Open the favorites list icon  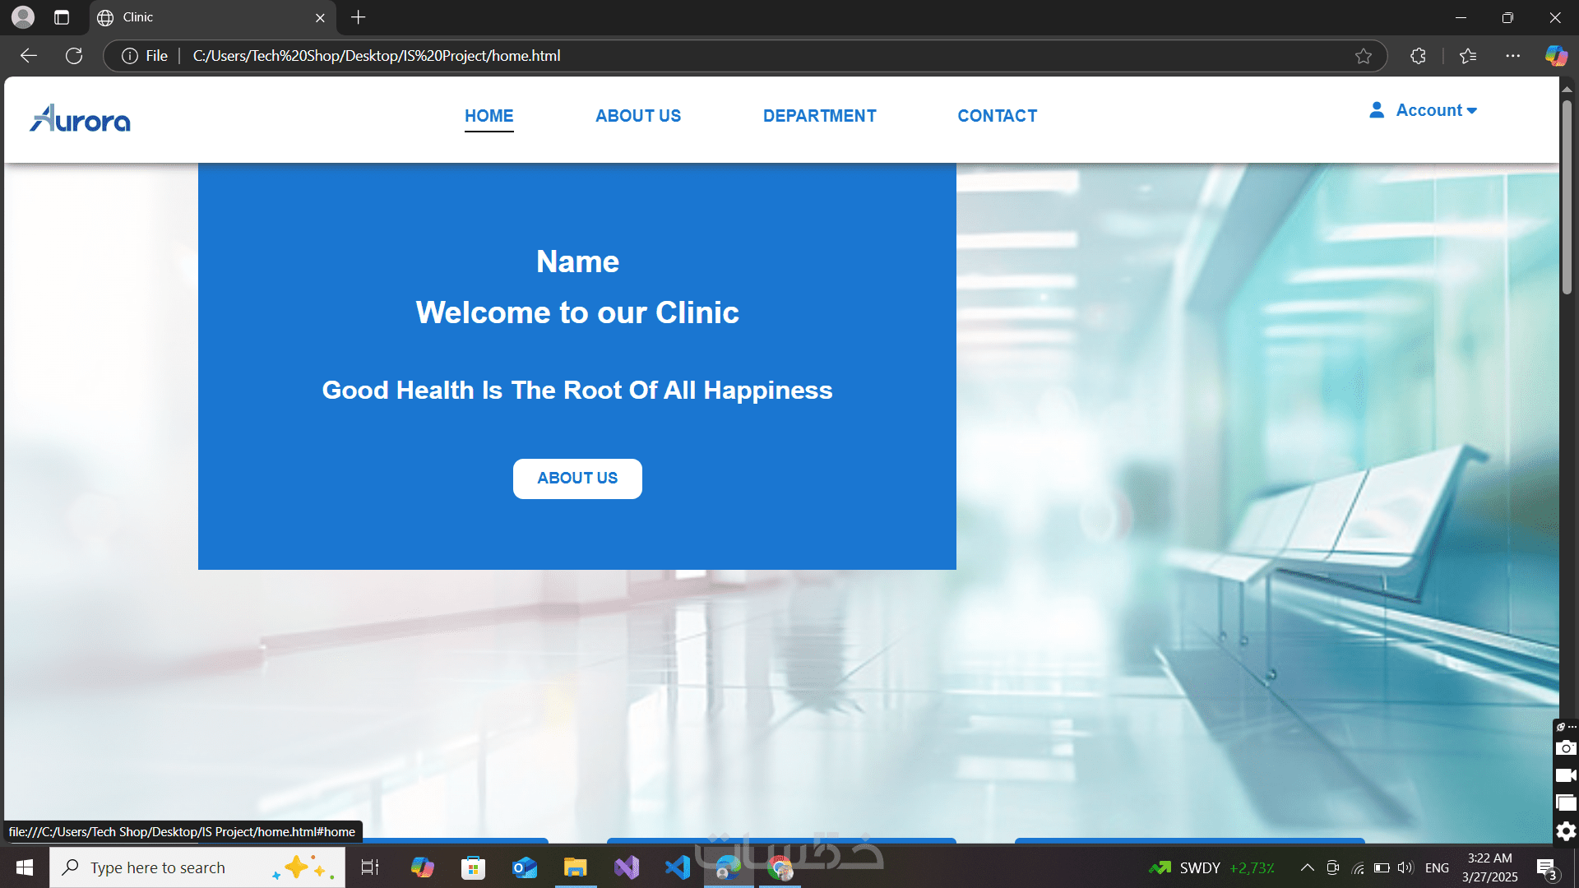pos(1468,56)
